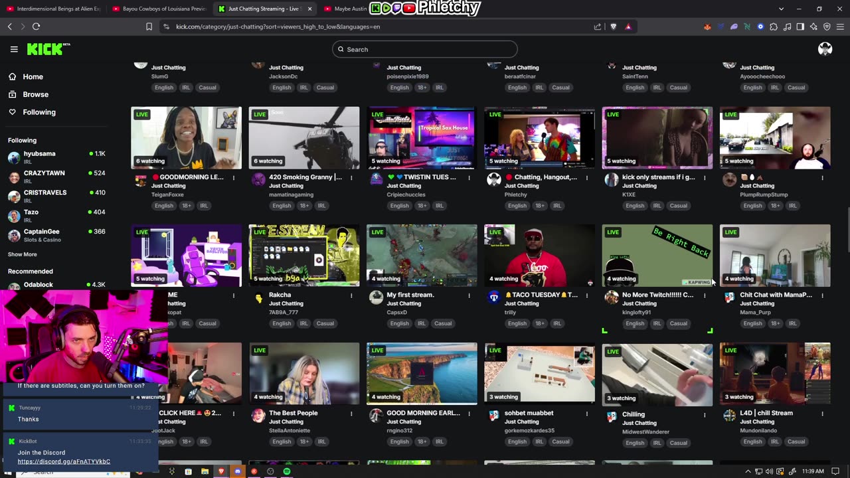Click the volume icon in system tray
The image size is (850, 478).
770,471
